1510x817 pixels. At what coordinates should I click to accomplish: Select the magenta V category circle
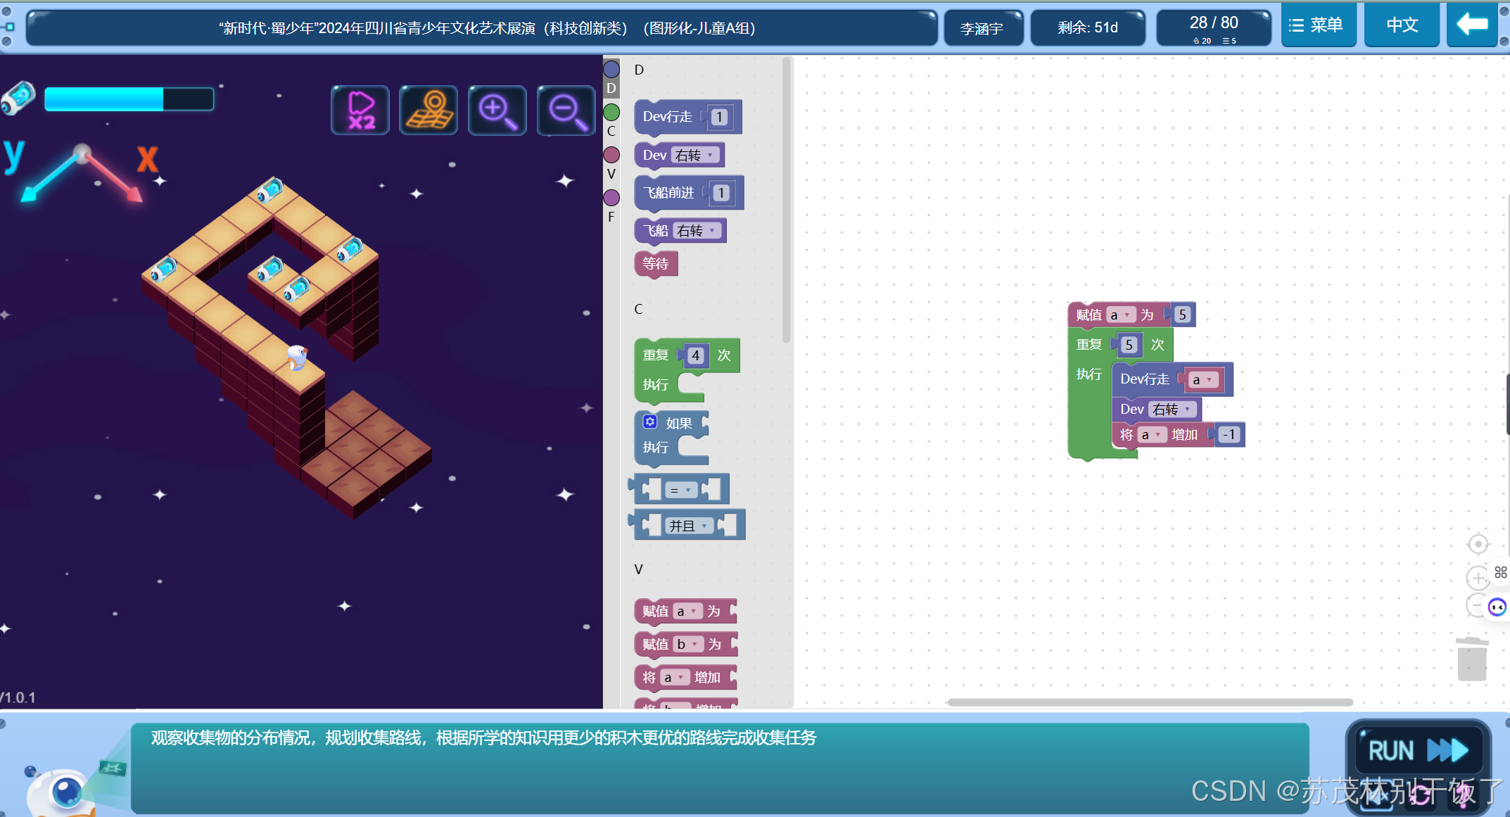click(611, 155)
